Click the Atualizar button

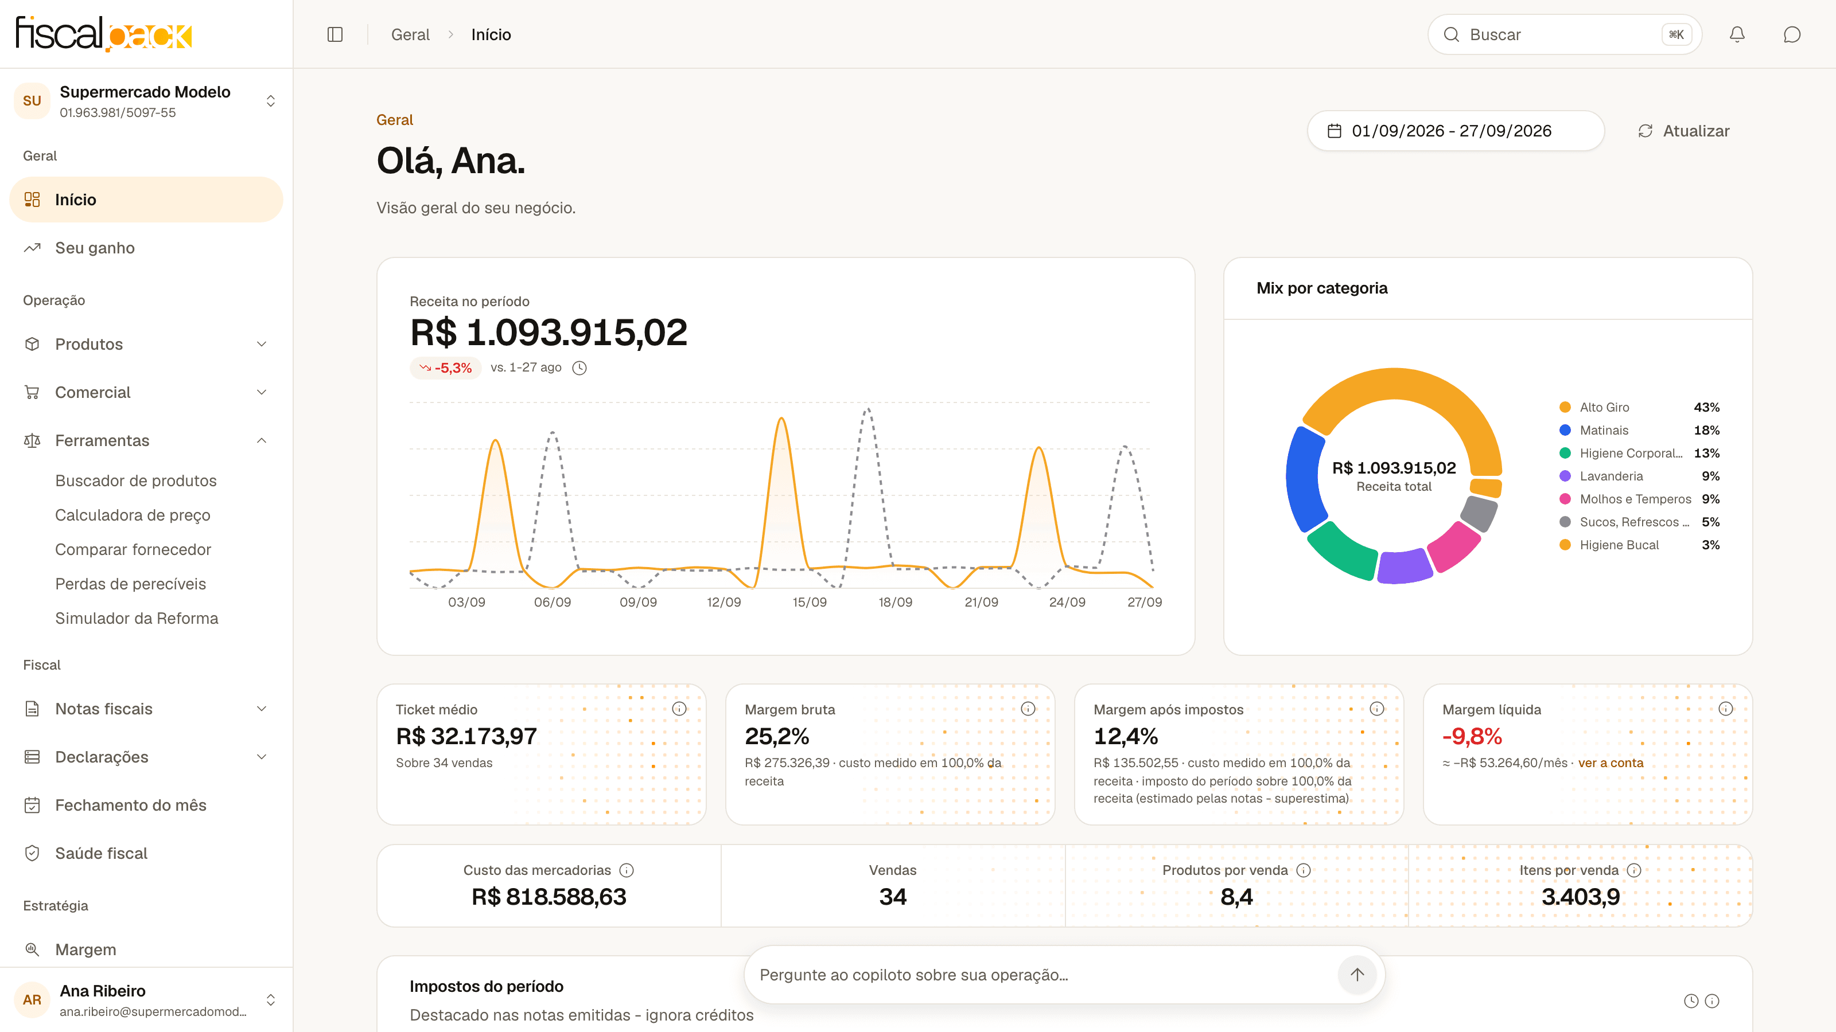click(x=1683, y=131)
